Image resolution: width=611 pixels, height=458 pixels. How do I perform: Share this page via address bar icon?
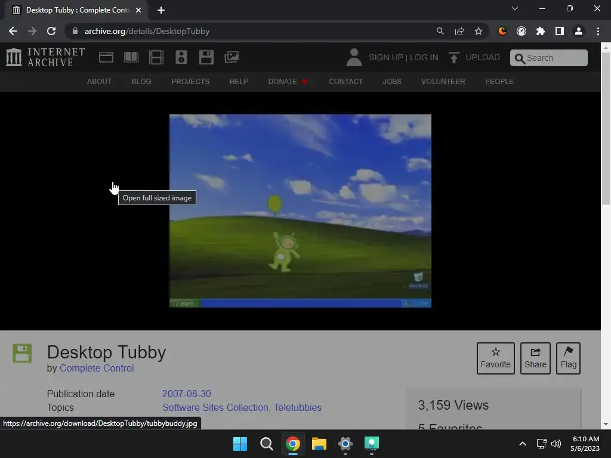pos(459,31)
